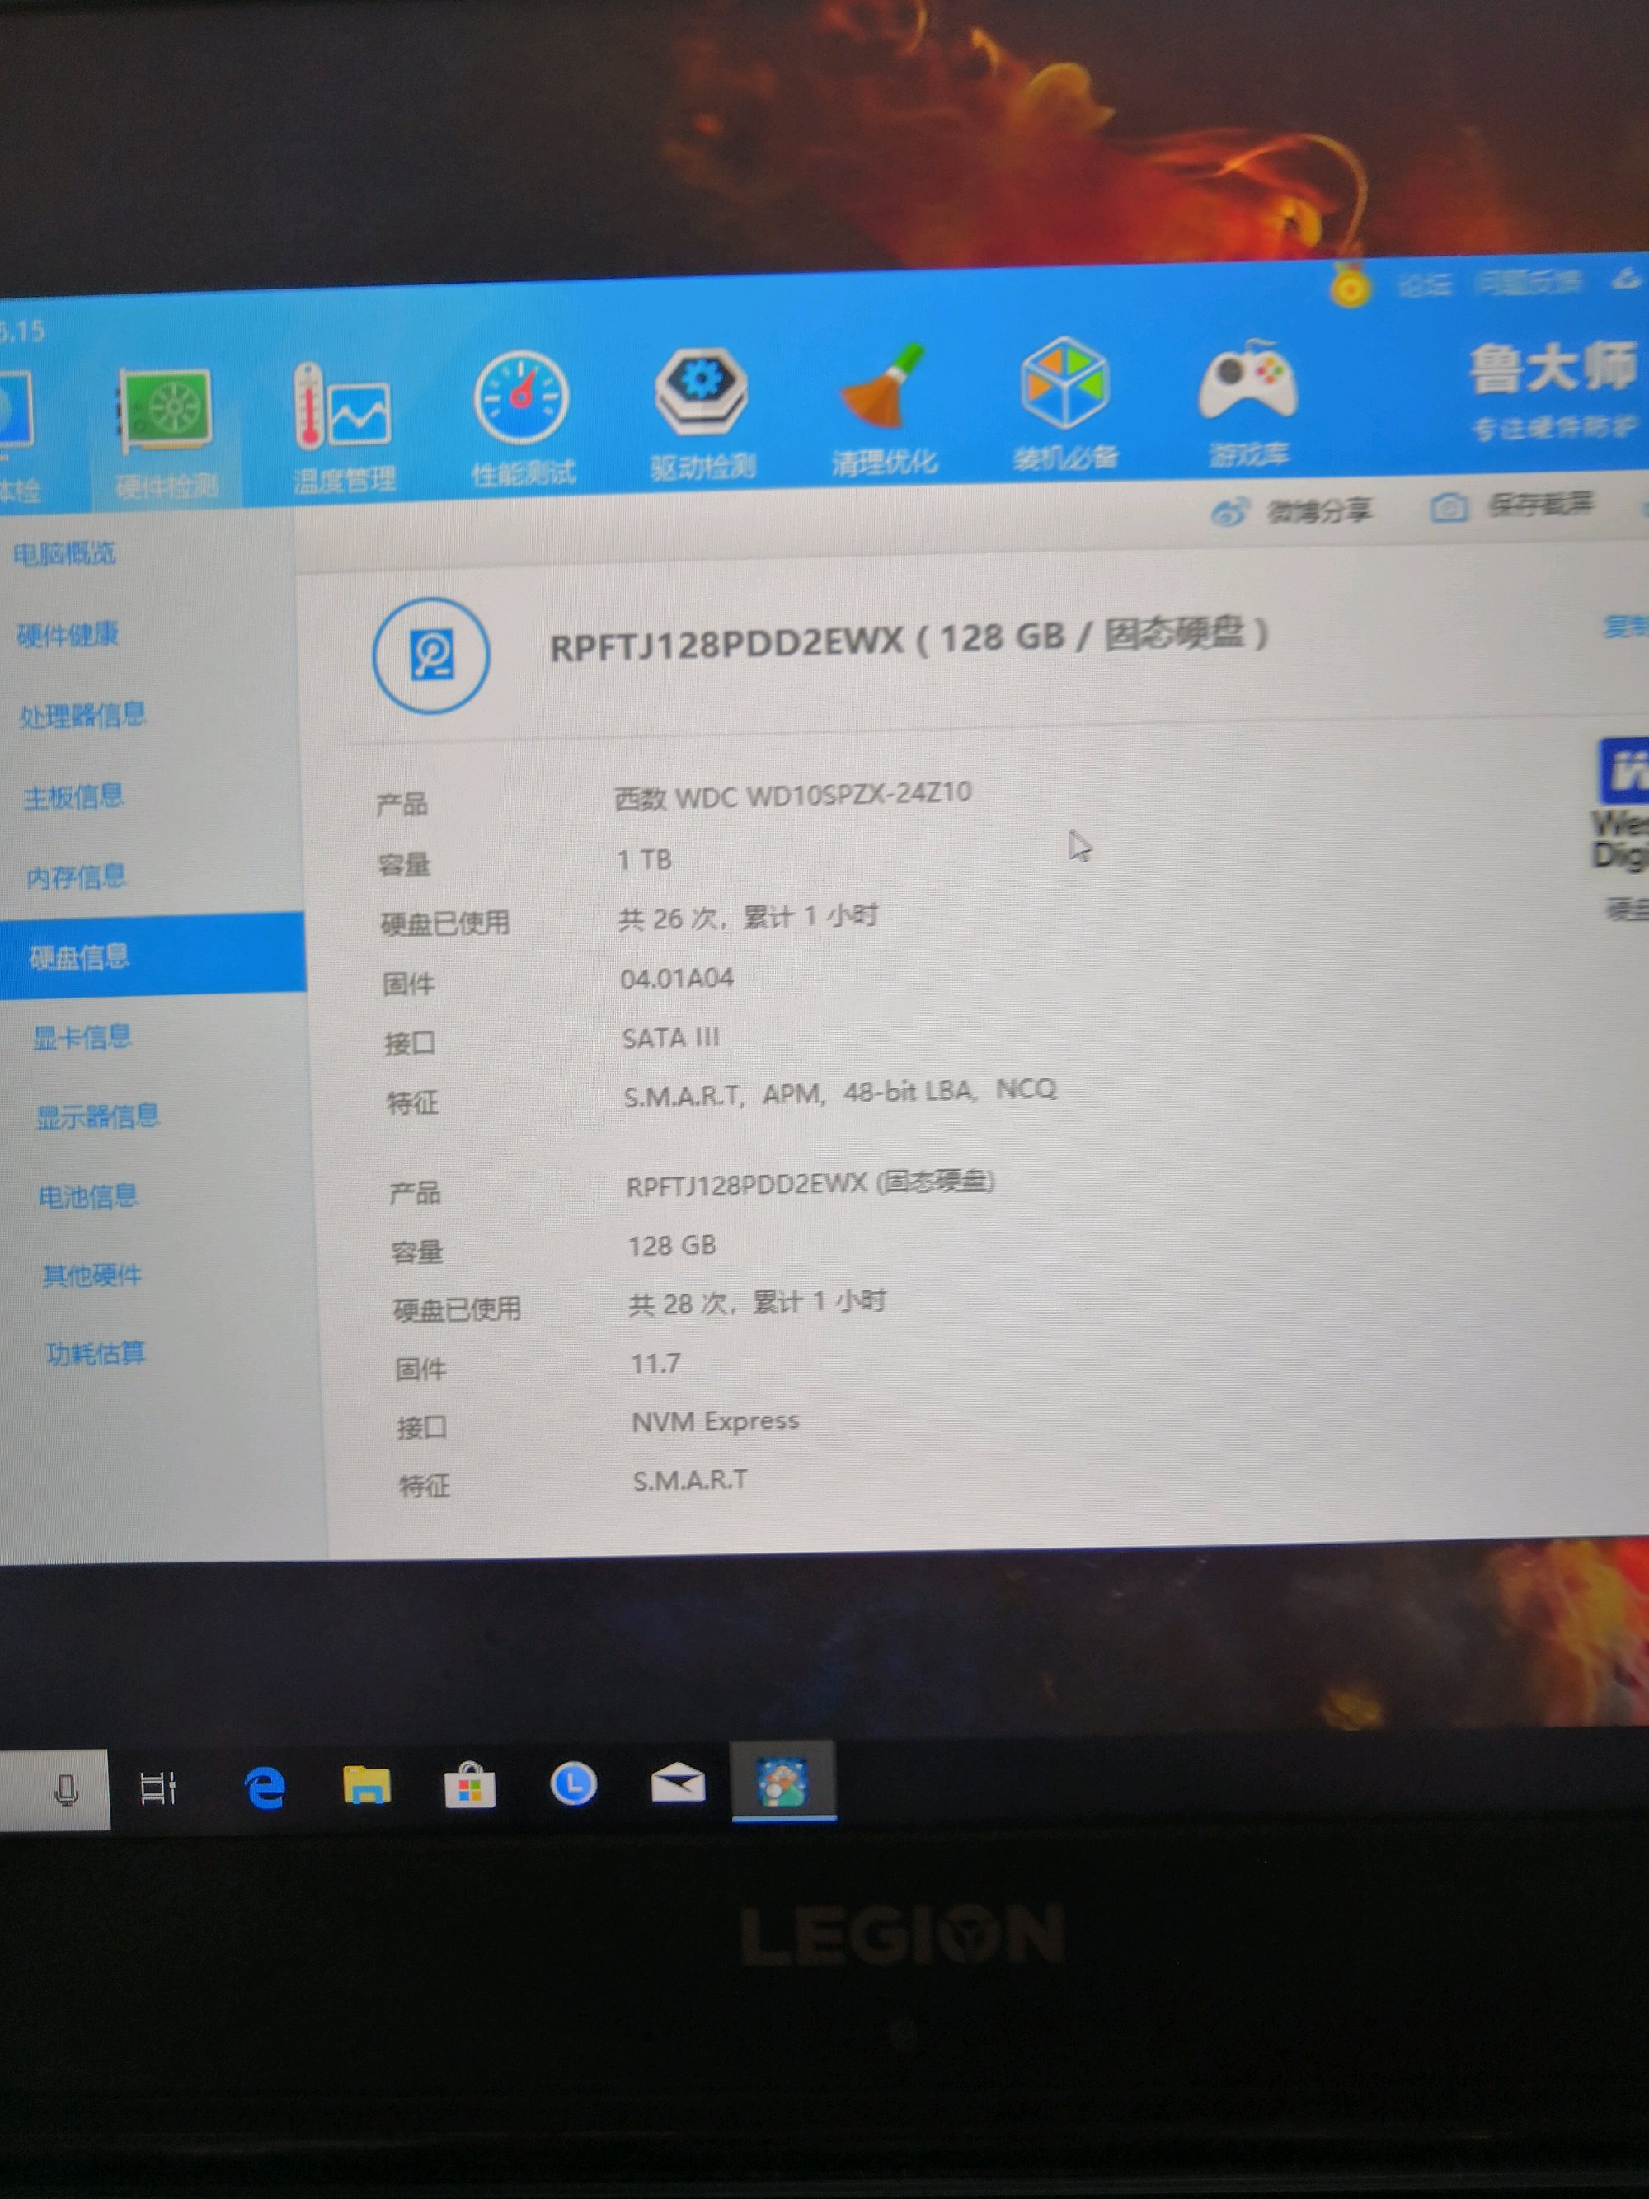Screen dimensions: 1649x2199
Task: Select 功耗估算 in the sidebar
Action: [x=96, y=1354]
